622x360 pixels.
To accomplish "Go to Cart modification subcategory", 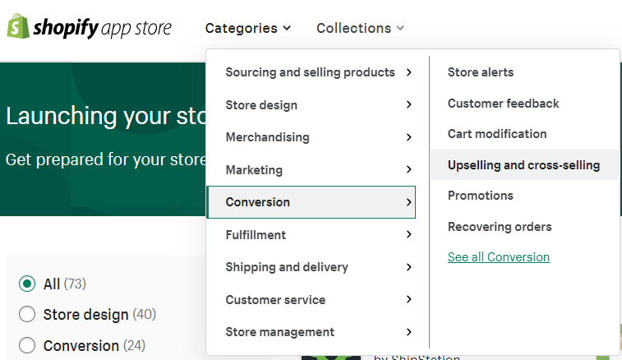I will click(497, 134).
